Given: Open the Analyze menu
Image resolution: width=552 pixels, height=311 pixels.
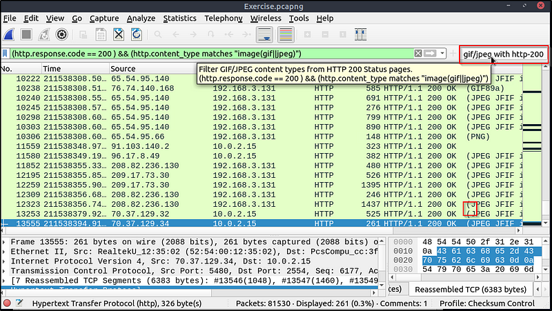Looking at the screenshot, I should pyautogui.click(x=141, y=18).
